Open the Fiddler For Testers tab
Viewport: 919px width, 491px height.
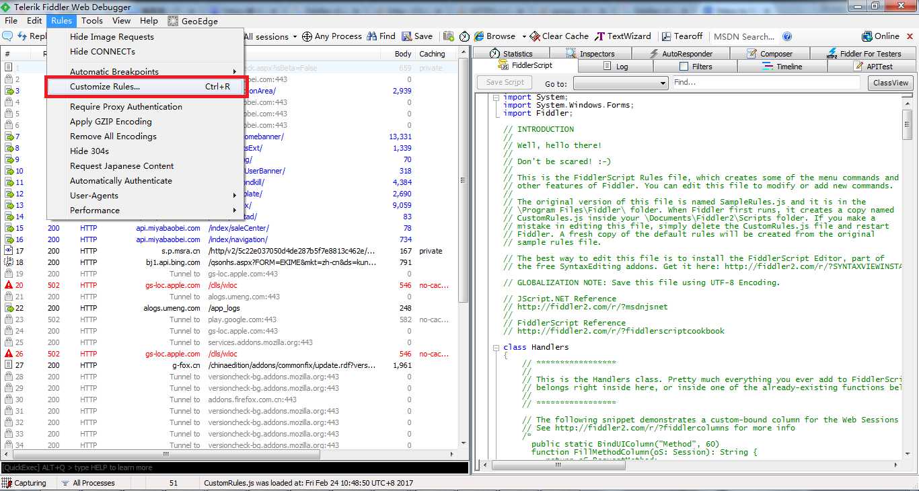[864, 53]
